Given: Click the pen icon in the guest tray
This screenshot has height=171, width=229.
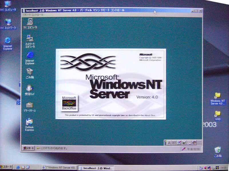Looking at the screenshot, I should click(183, 149).
